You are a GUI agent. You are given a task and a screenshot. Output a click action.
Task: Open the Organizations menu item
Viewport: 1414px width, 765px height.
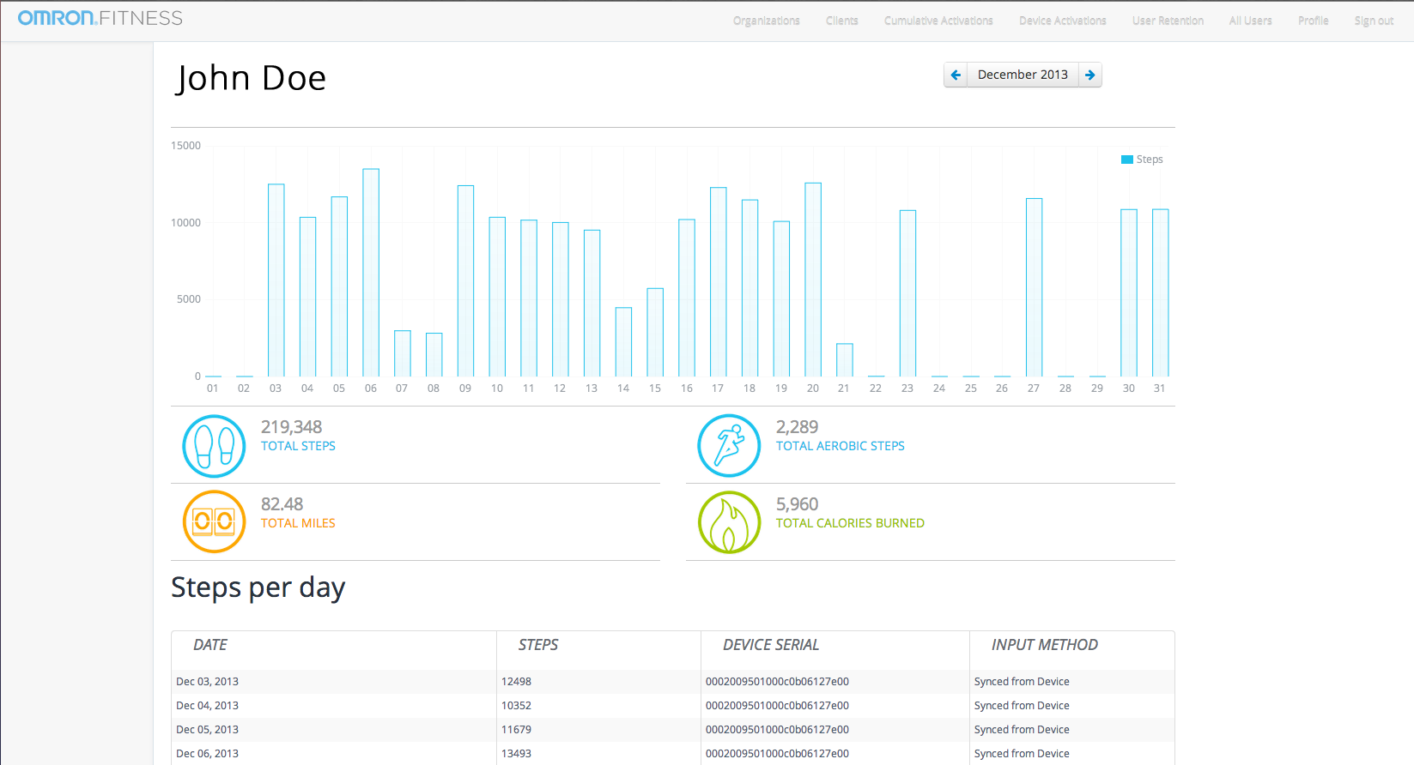coord(767,21)
